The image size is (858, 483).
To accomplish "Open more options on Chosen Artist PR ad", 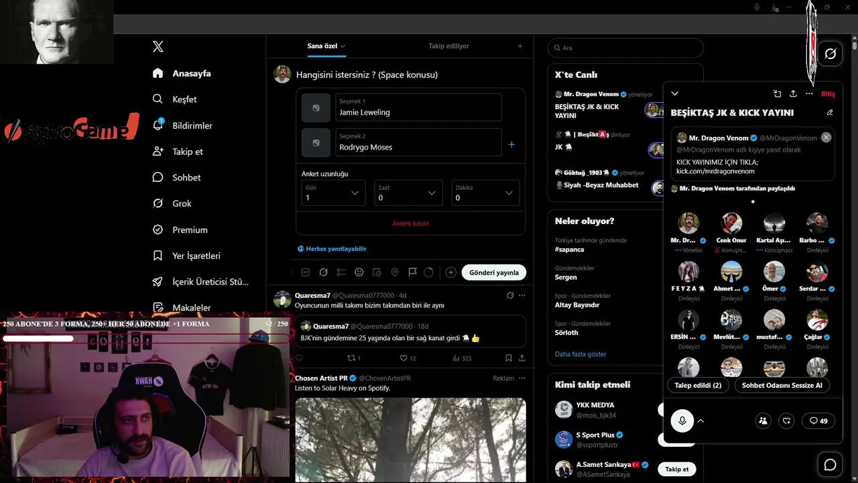I will click(522, 378).
